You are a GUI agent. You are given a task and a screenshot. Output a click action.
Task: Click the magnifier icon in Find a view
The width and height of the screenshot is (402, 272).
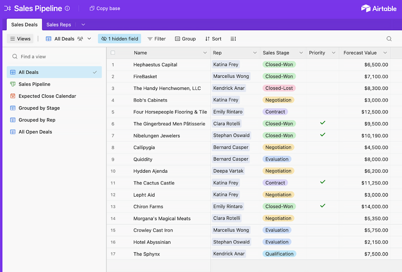15,57
